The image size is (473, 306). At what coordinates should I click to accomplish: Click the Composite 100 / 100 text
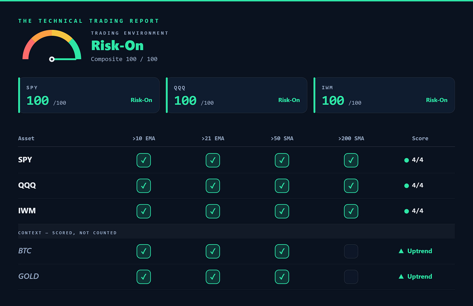pos(124,59)
